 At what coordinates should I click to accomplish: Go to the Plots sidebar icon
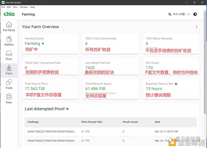pos(9,53)
